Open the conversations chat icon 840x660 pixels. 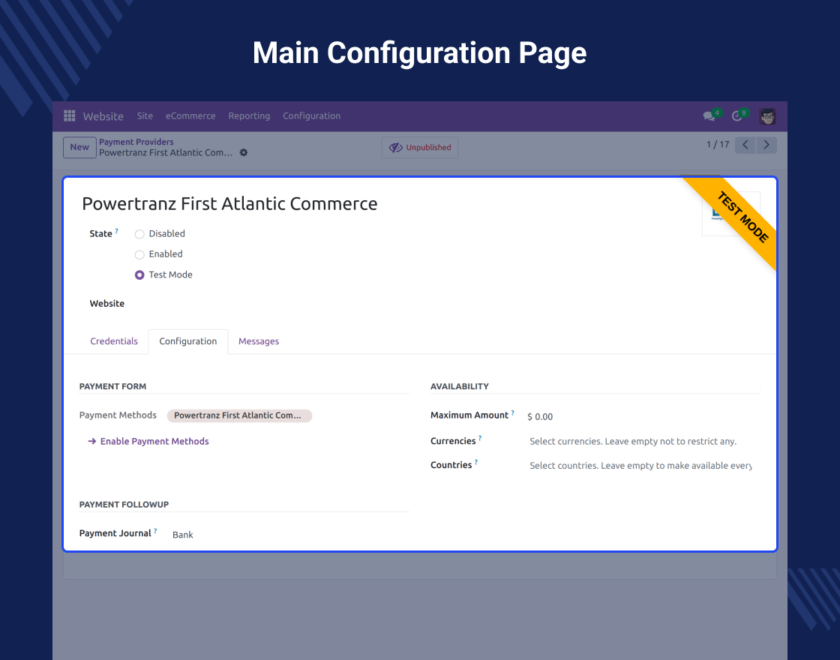pos(709,116)
